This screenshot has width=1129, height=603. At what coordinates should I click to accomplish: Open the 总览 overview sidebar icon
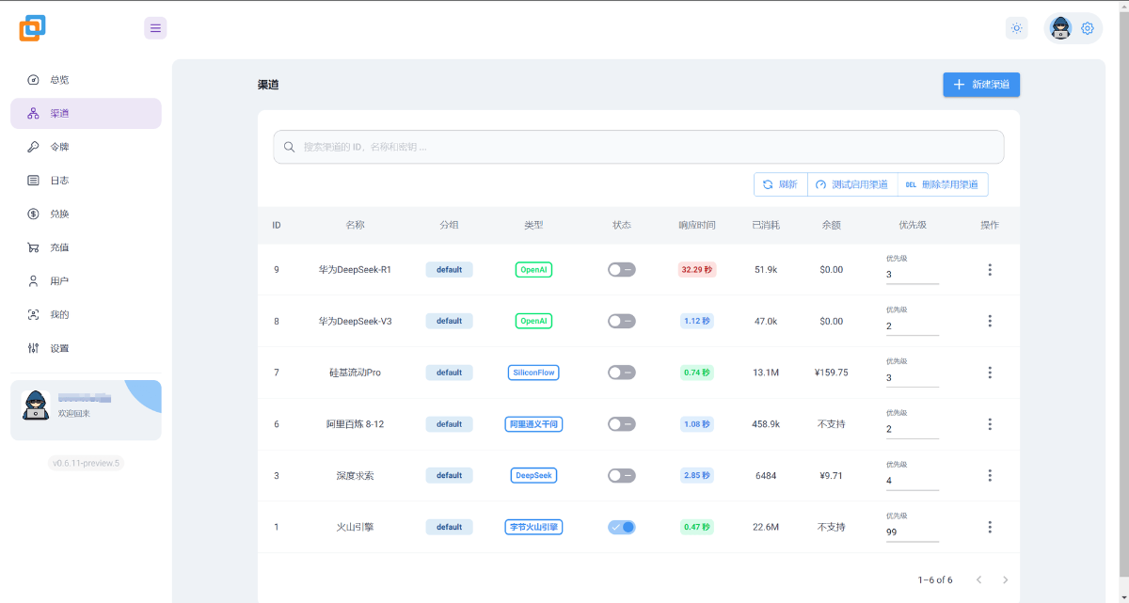[35, 79]
